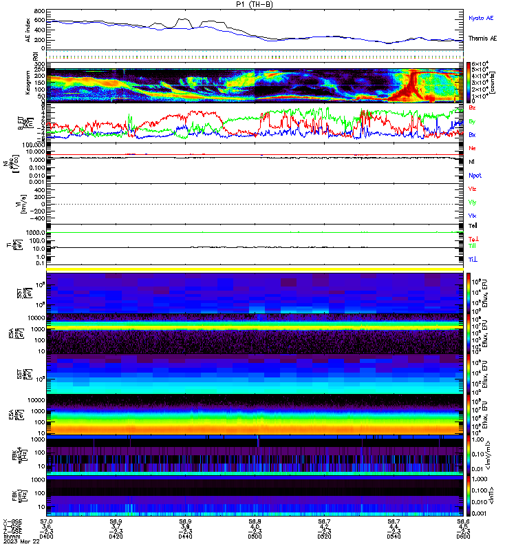Click the 0500 time axis label
This screenshot has height=551, width=516.
tap(255, 537)
